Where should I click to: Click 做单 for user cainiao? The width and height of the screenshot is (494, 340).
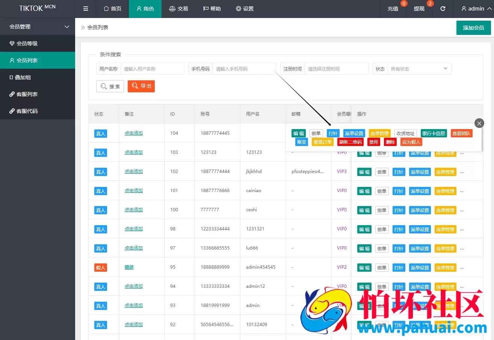pos(382,191)
